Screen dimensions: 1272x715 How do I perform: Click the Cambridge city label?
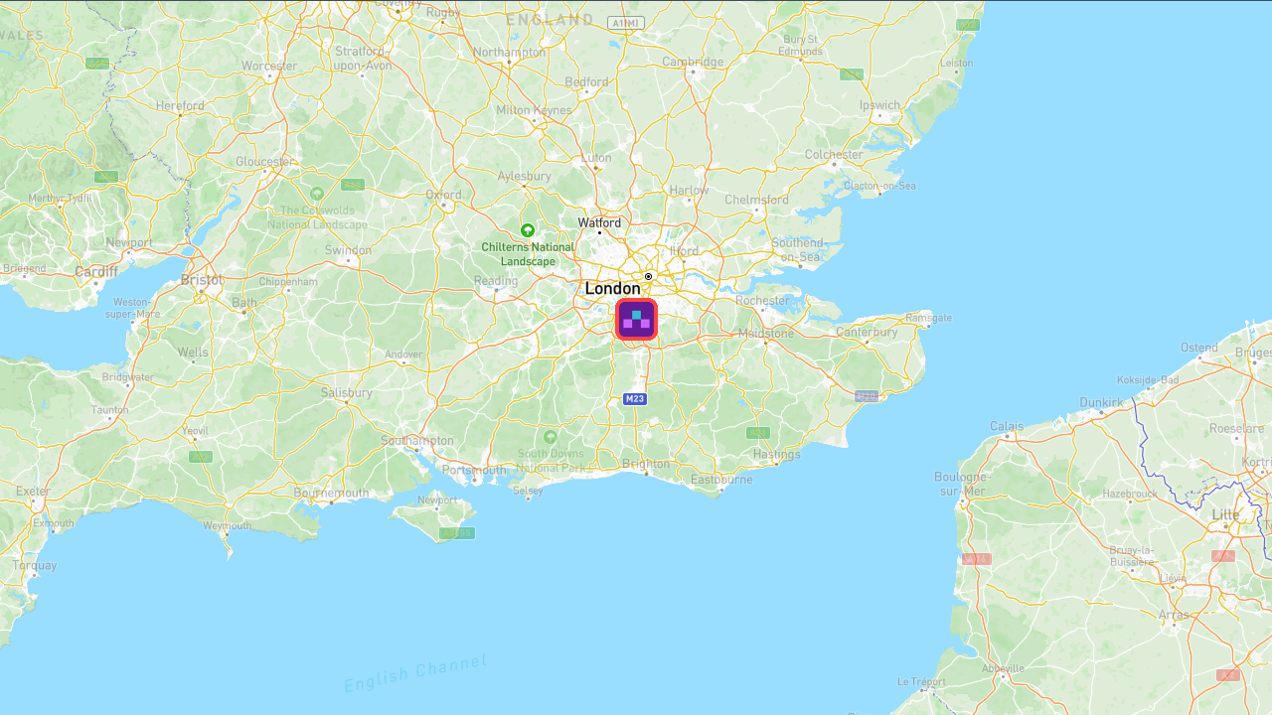click(x=693, y=61)
